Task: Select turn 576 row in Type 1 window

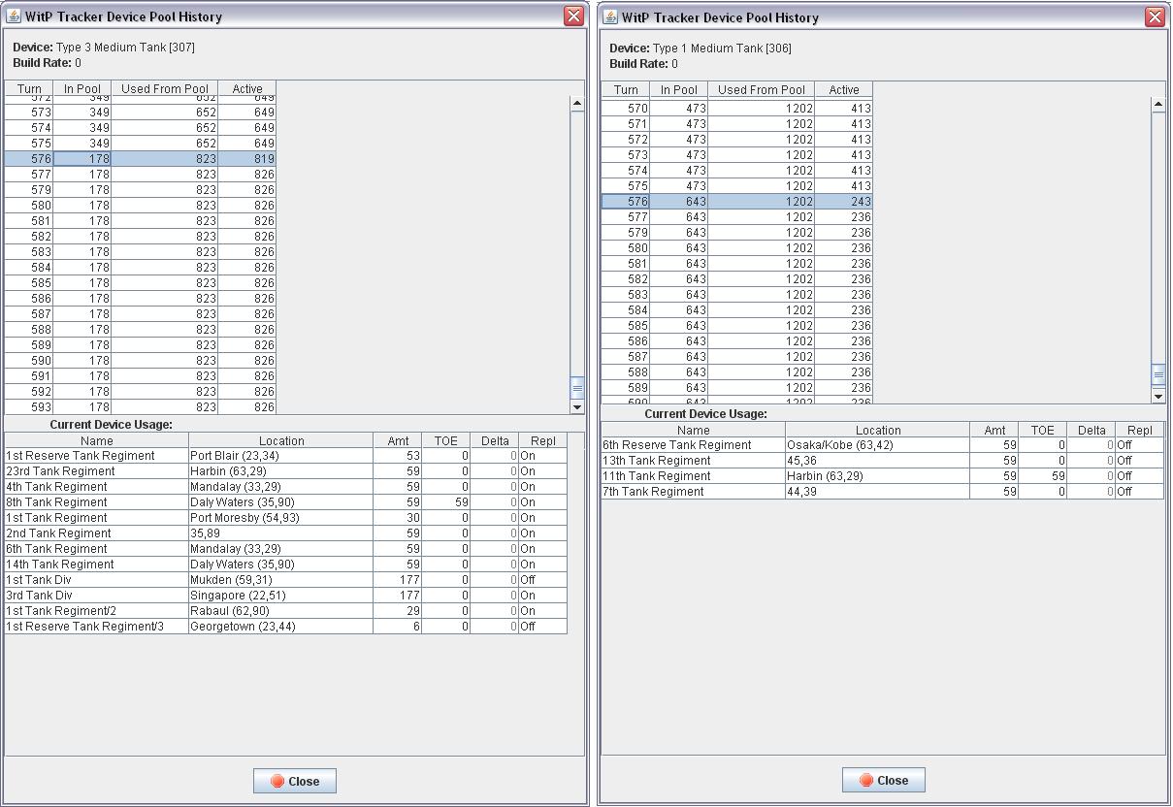Action: point(737,202)
